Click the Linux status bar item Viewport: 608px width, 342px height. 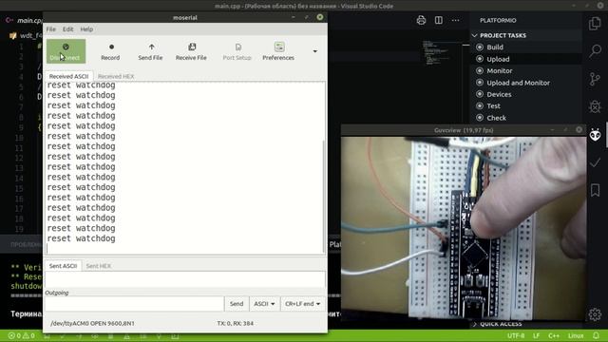coord(576,335)
